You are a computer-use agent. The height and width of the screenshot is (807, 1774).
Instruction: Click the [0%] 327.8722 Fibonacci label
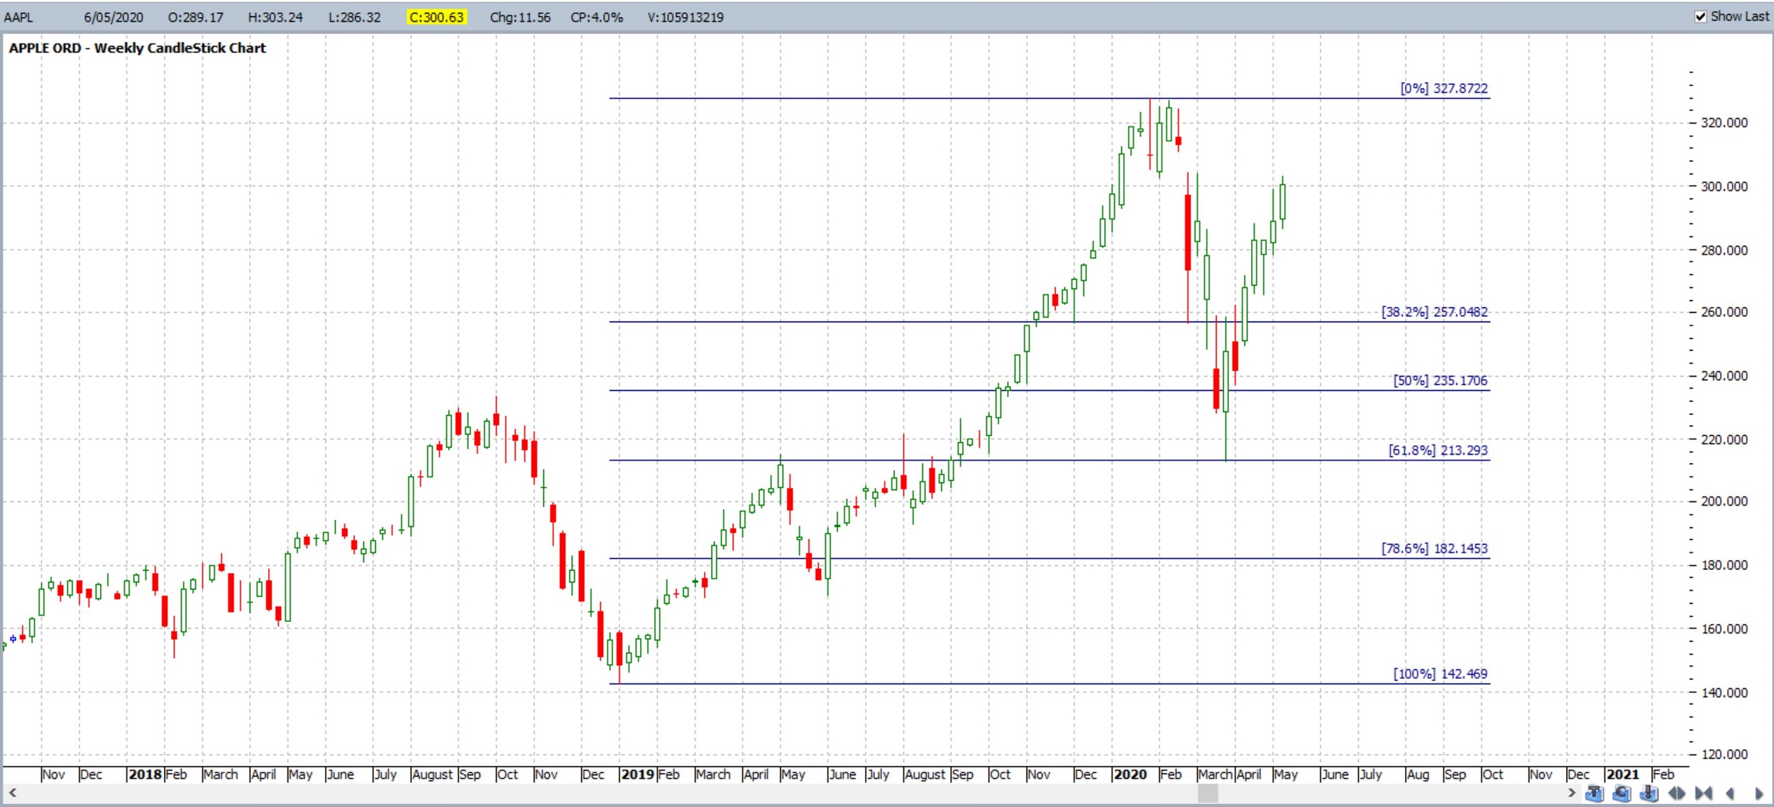tap(1444, 89)
